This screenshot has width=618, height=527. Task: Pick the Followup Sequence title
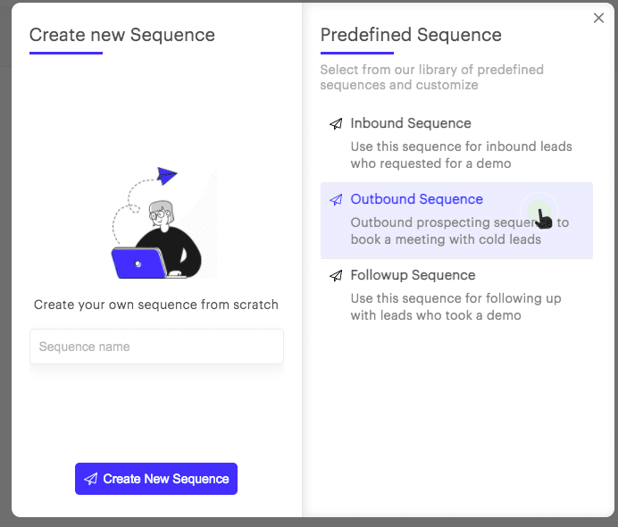click(413, 275)
